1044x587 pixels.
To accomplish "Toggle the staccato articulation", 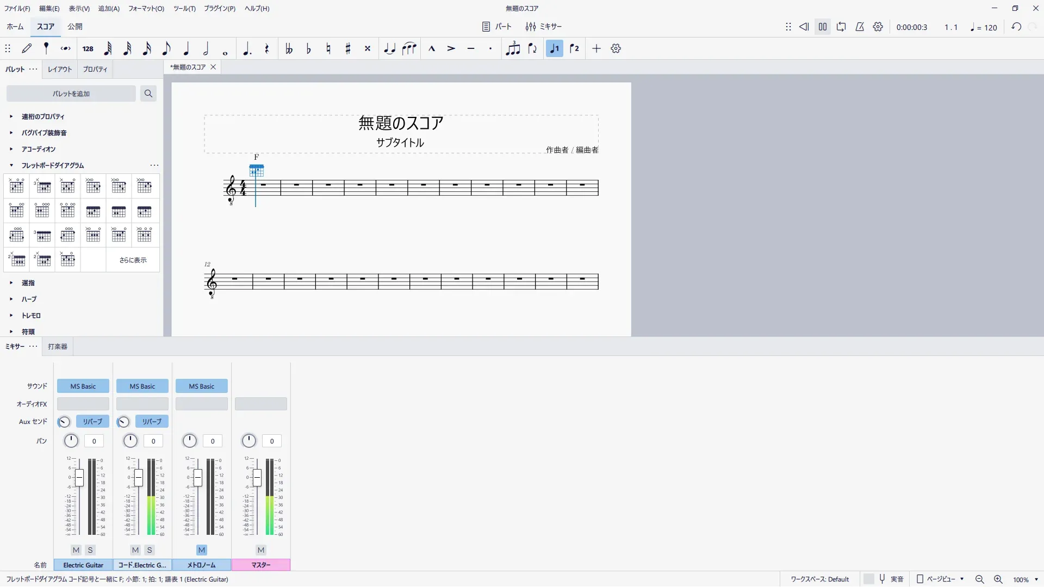I will pos(490,49).
